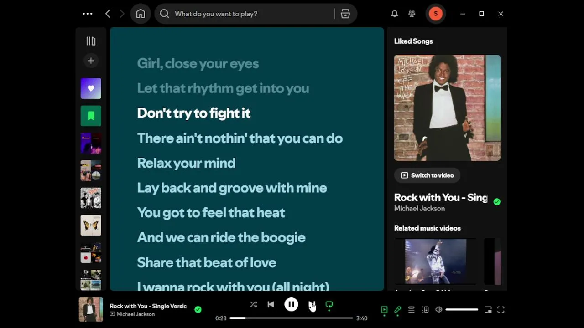Open the 'Liked Songs' header link
Screen dimensions: 584x328
413,41
